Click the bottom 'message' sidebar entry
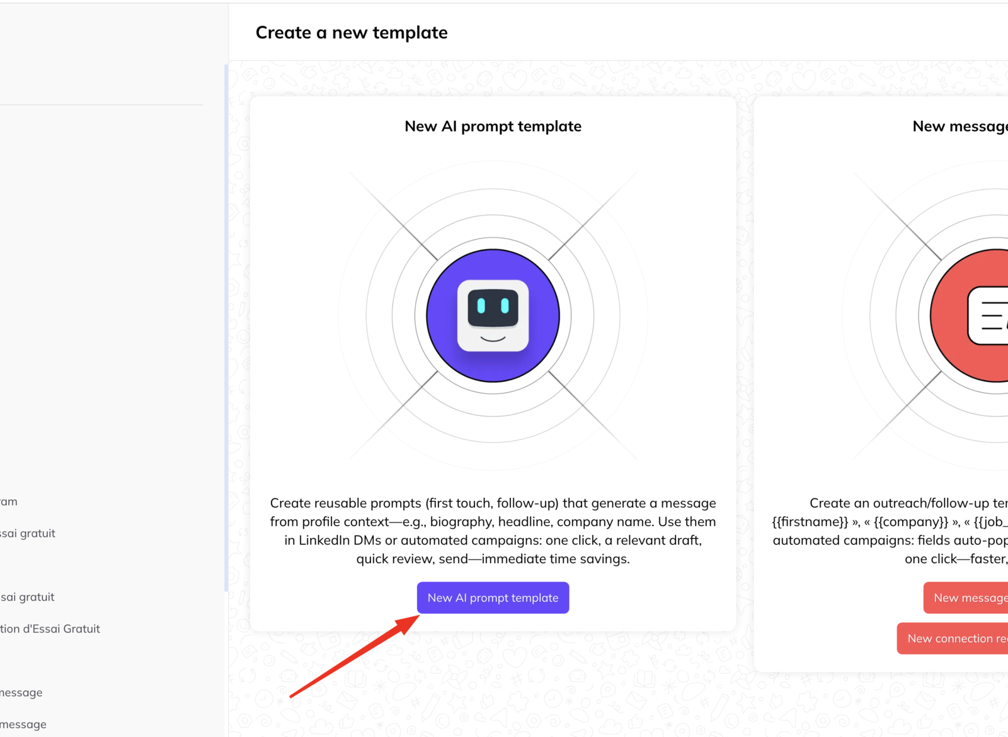The width and height of the screenshot is (1008, 737). tap(23, 724)
